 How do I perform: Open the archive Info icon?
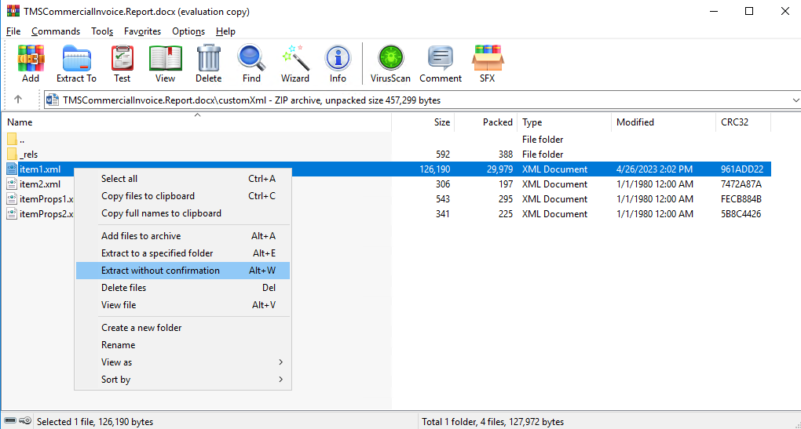[x=338, y=64]
